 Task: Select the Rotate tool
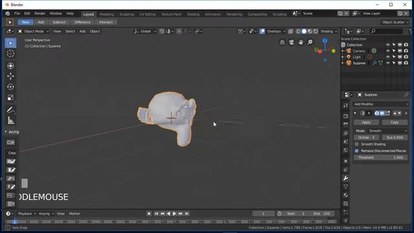pos(10,87)
